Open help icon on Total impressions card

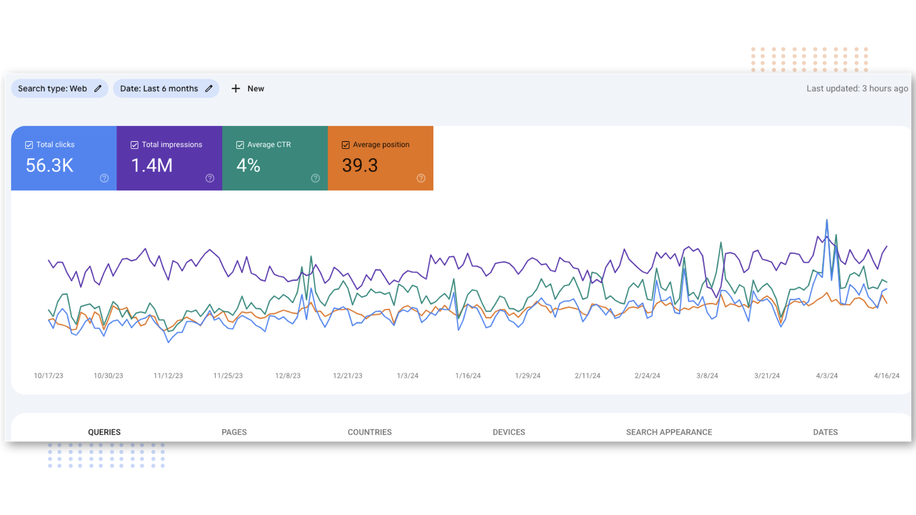pyautogui.click(x=210, y=178)
